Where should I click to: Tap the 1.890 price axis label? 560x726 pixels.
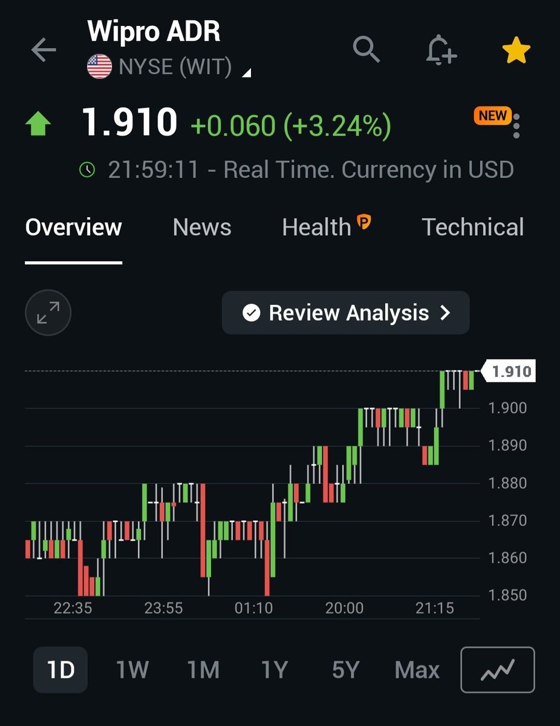[507, 445]
